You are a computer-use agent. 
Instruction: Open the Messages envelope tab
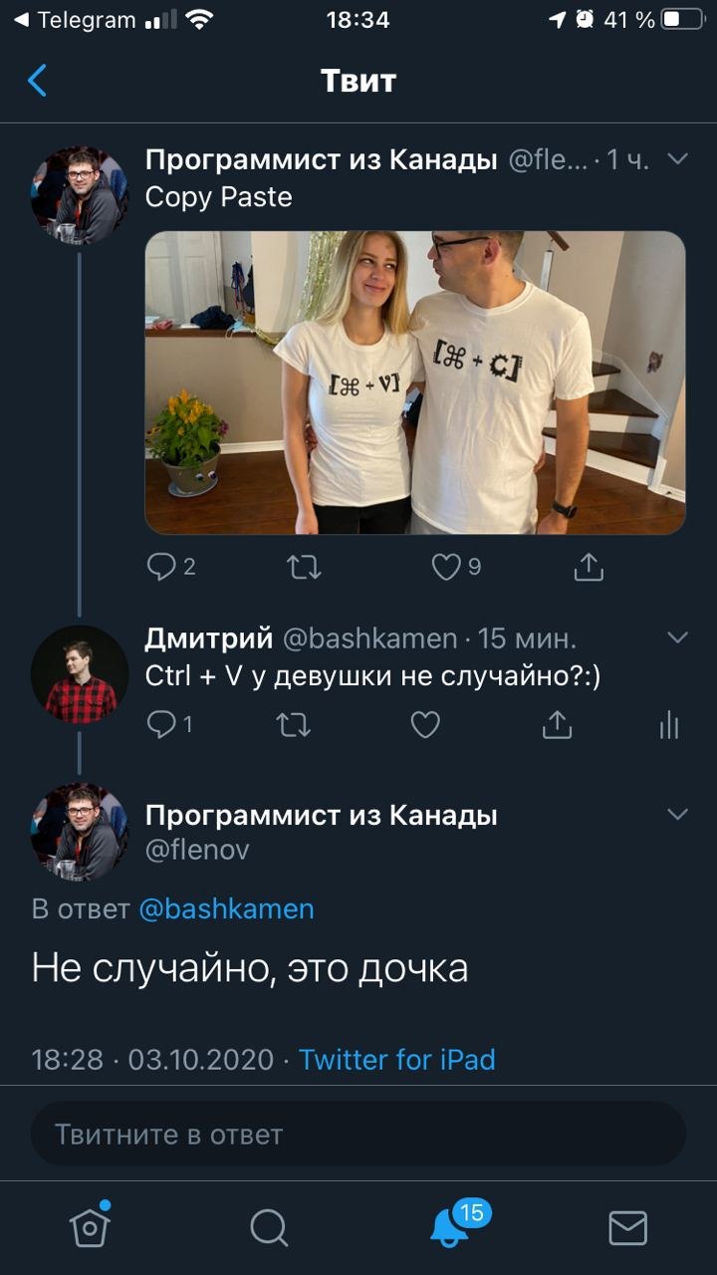pyautogui.click(x=627, y=1227)
